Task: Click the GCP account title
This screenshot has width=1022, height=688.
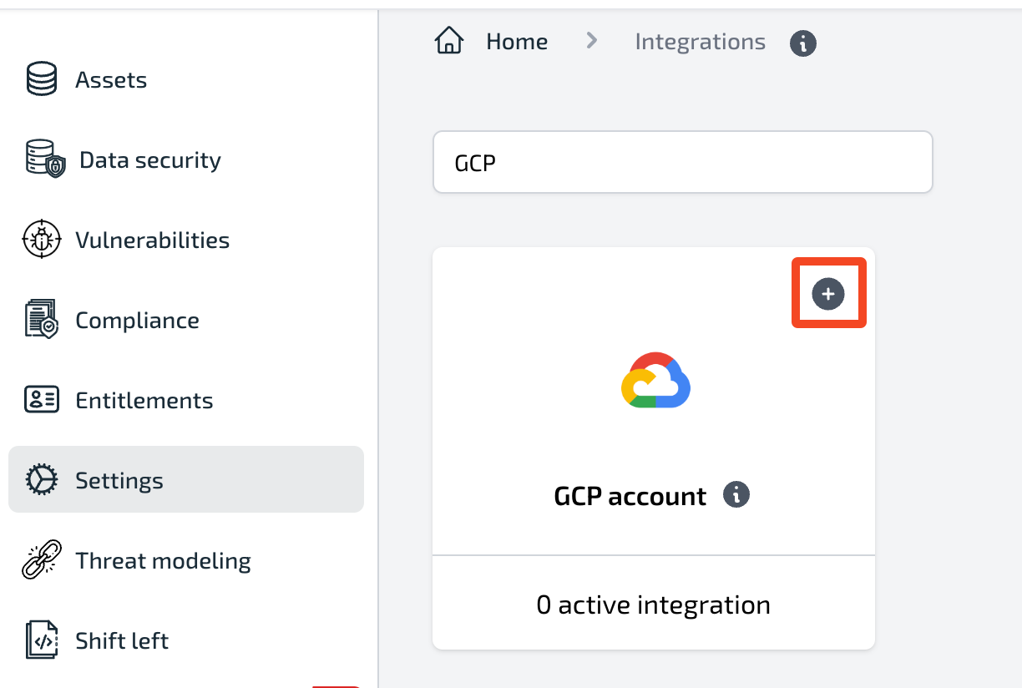Action: [630, 497]
